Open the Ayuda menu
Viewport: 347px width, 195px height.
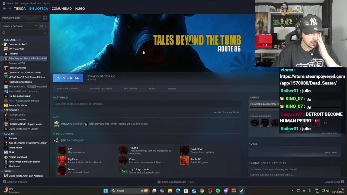coord(47,3)
